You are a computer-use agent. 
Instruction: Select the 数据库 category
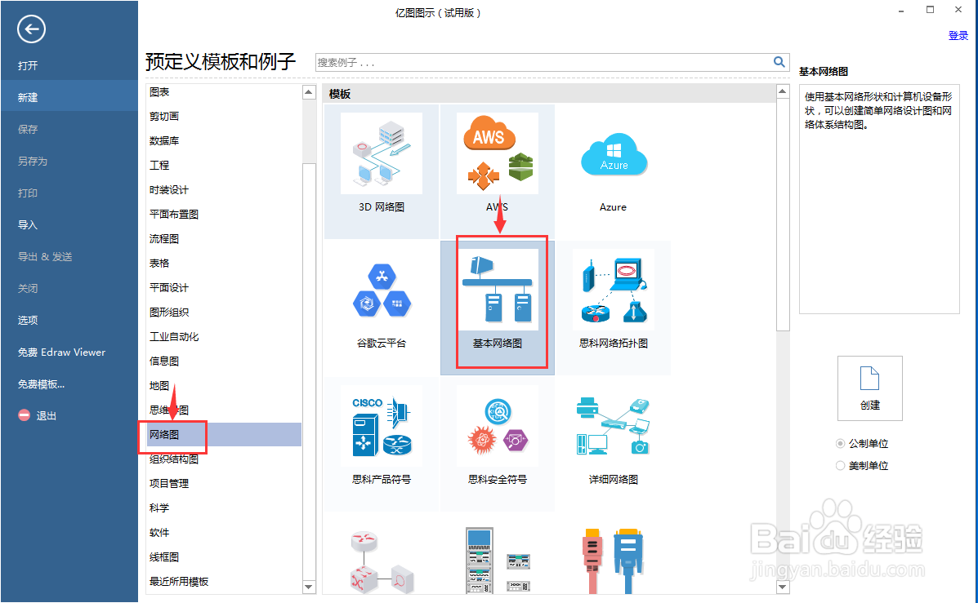click(164, 141)
